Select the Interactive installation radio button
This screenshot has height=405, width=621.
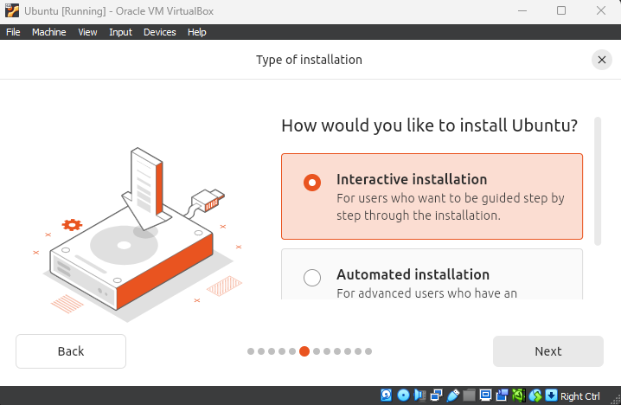pyautogui.click(x=312, y=183)
